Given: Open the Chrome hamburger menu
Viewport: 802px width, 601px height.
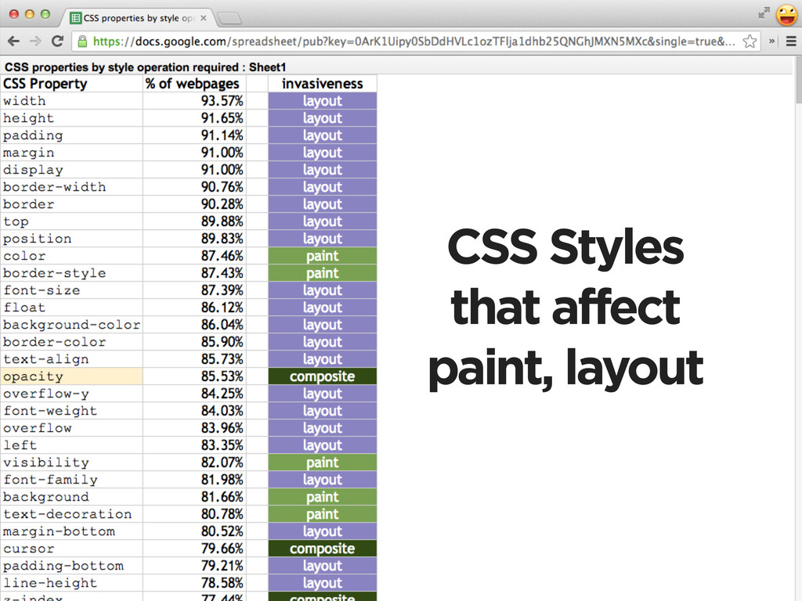Looking at the screenshot, I should click(x=790, y=41).
